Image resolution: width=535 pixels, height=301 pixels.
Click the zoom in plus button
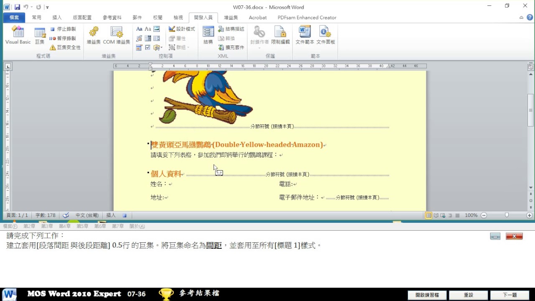coord(529,215)
